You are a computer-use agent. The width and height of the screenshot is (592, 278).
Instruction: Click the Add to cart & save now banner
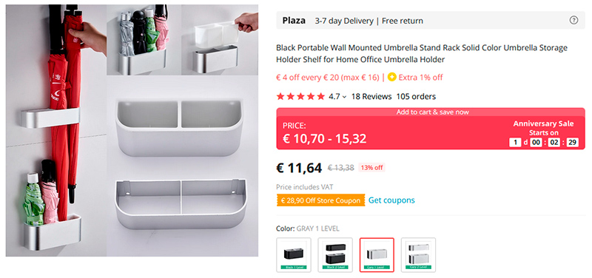click(x=431, y=112)
